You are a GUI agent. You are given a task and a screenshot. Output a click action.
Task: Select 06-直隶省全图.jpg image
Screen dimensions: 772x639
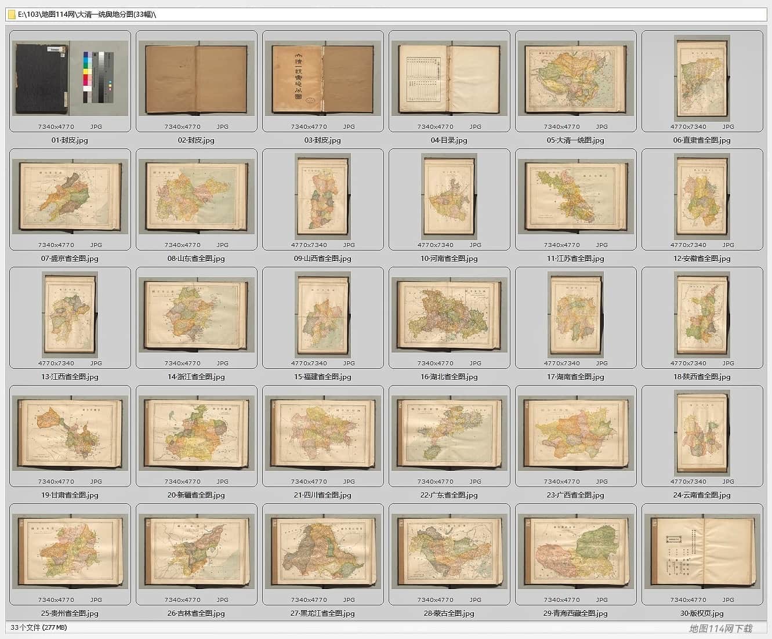702,81
